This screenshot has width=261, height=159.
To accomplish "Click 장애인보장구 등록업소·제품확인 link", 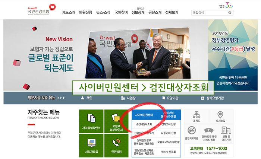I will pos(144,142).
